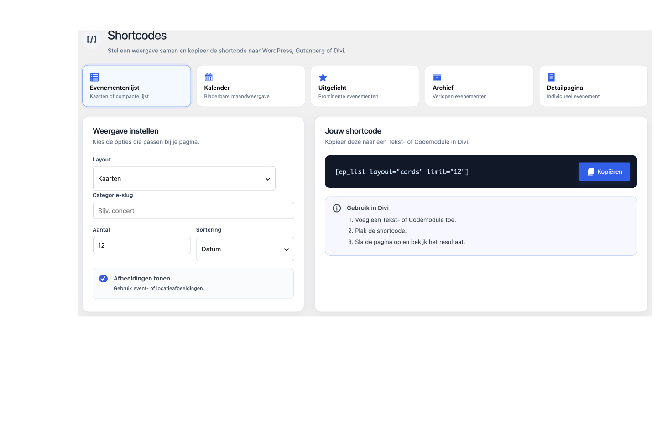
Task: Click the Detailpagina document icon
Action: pyautogui.click(x=551, y=77)
